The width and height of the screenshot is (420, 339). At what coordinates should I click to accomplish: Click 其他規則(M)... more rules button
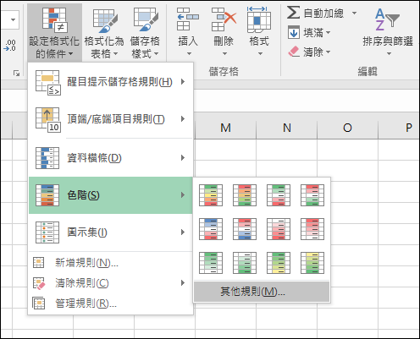click(x=262, y=292)
